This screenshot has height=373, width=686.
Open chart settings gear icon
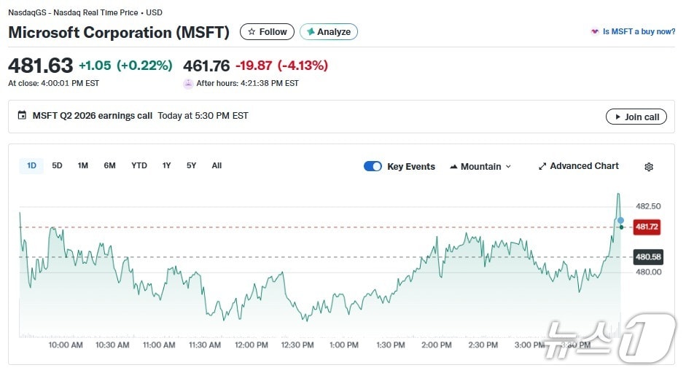(x=649, y=167)
